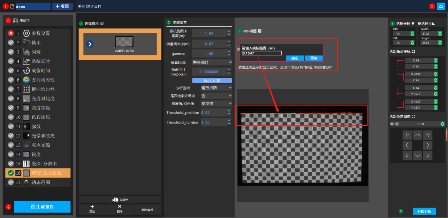
Task: Toggle the red X status for 参数设置
Action: coord(11,33)
